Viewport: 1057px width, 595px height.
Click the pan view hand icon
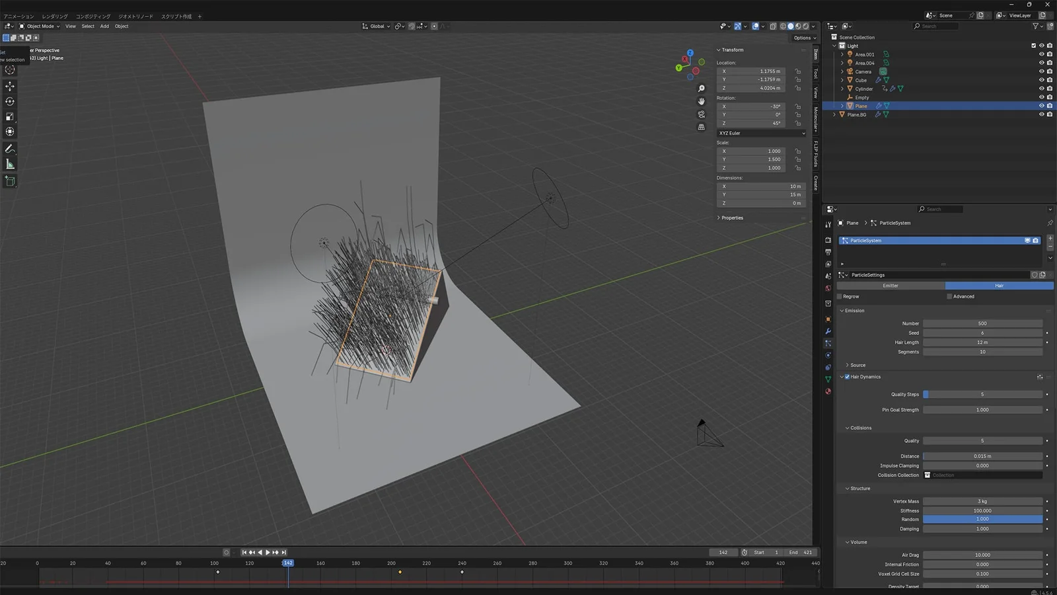coord(702,101)
